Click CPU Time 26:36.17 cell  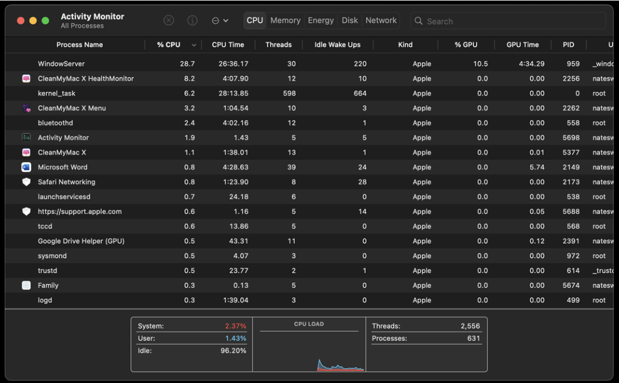tap(233, 63)
